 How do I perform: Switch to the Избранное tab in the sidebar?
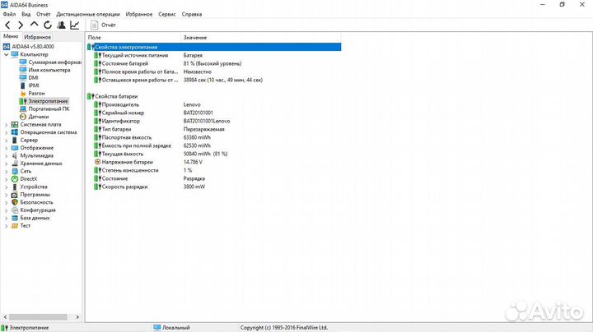pyautogui.click(x=37, y=37)
